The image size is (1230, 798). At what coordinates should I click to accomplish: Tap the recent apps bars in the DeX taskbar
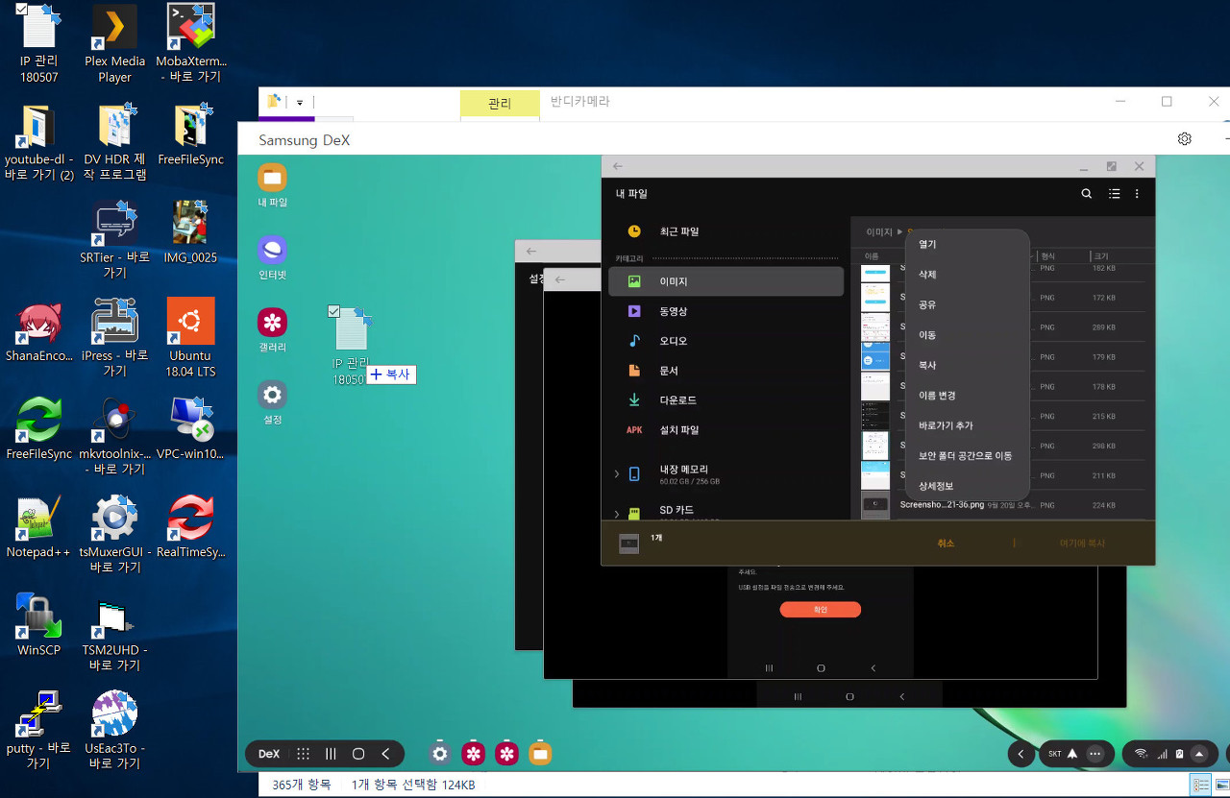(331, 754)
